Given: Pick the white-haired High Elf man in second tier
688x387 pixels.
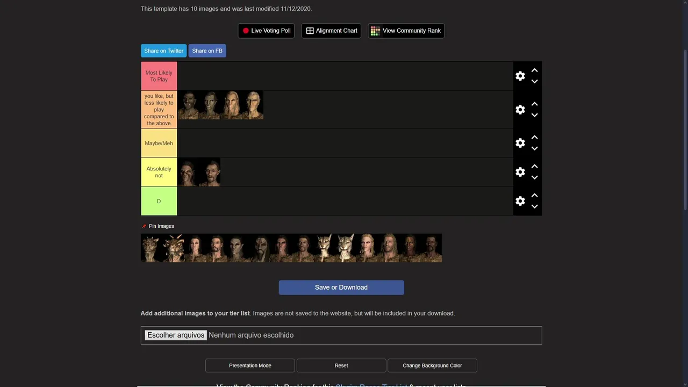Looking at the screenshot, I should tap(253, 105).
